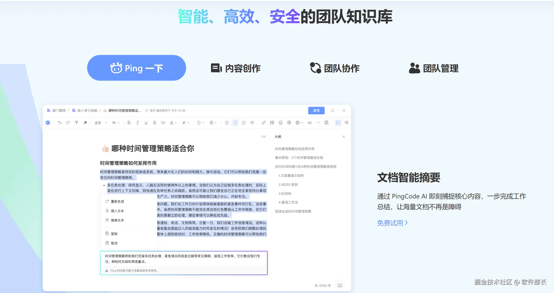Open the font size 15 dropdown
Image resolution: width=554 pixels, height=293 pixels.
(115, 123)
